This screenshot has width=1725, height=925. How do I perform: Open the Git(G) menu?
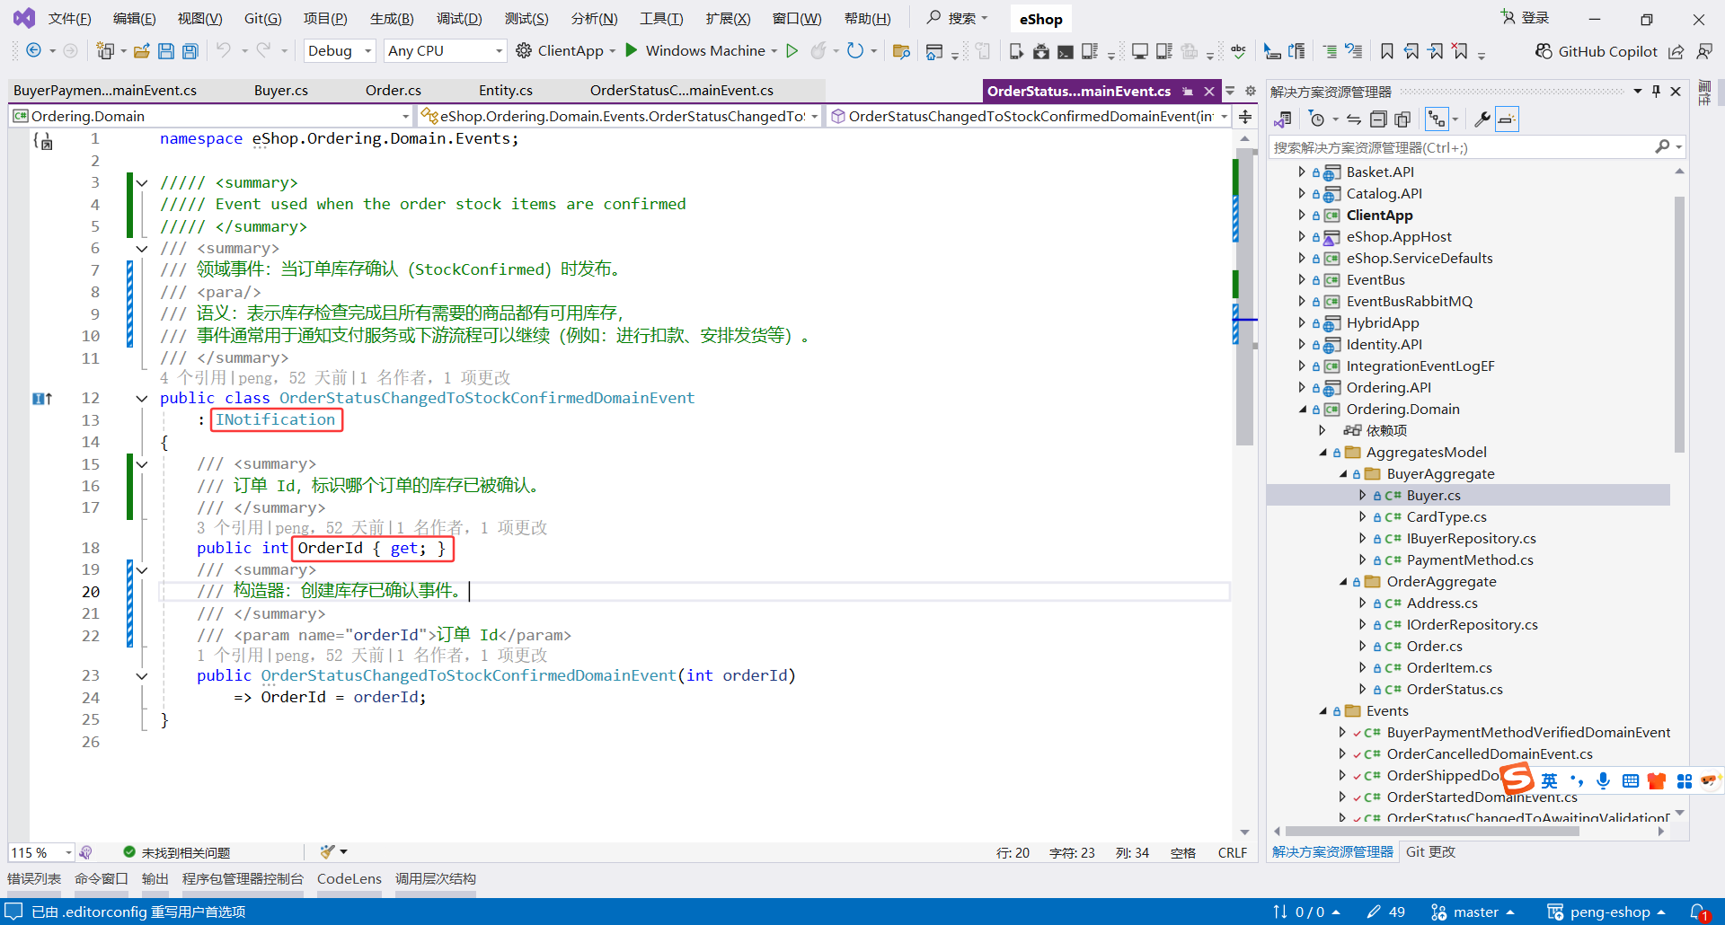pyautogui.click(x=262, y=18)
